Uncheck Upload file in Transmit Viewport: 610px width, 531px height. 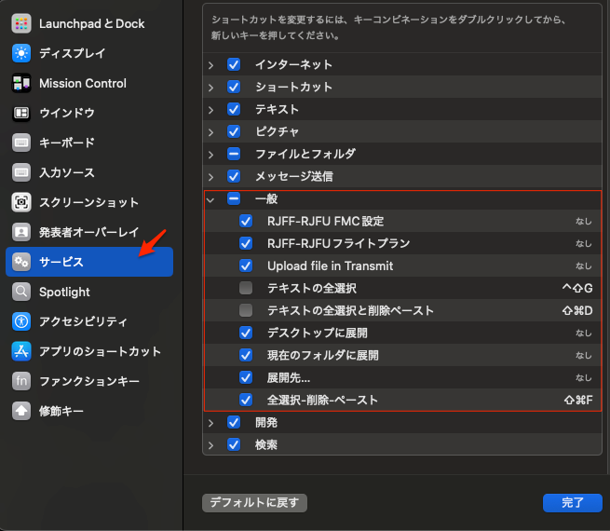tap(246, 265)
